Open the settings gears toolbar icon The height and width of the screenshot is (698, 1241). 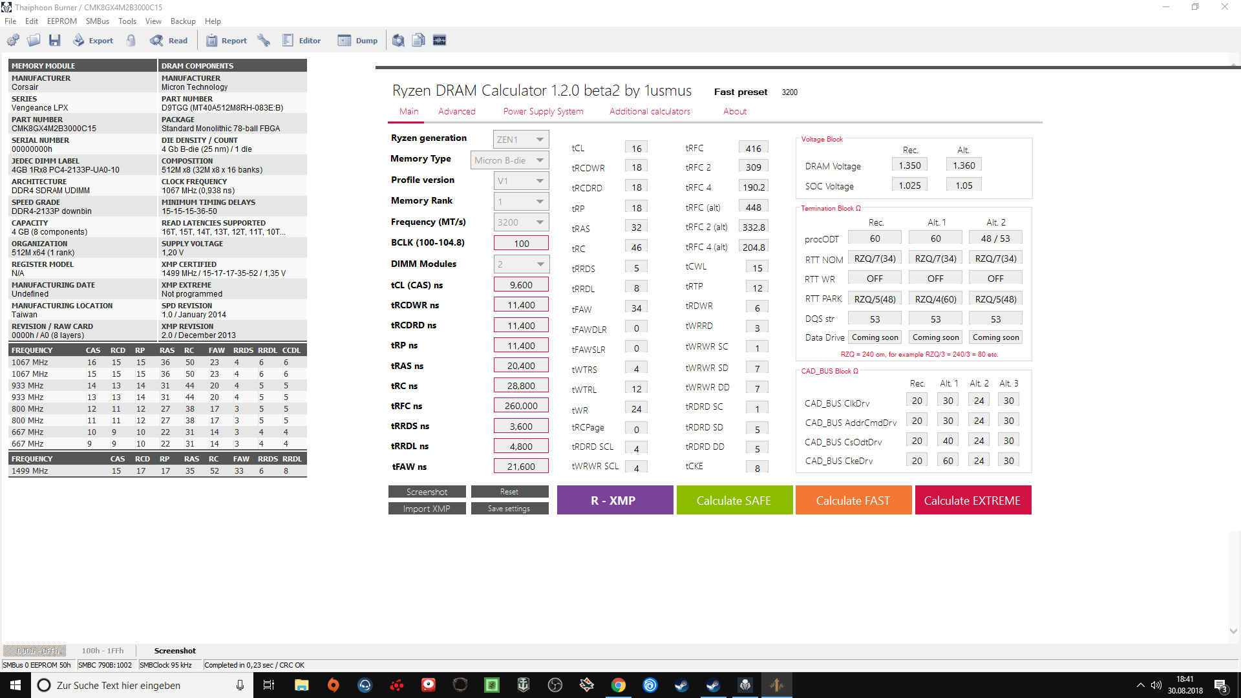[x=13, y=40]
